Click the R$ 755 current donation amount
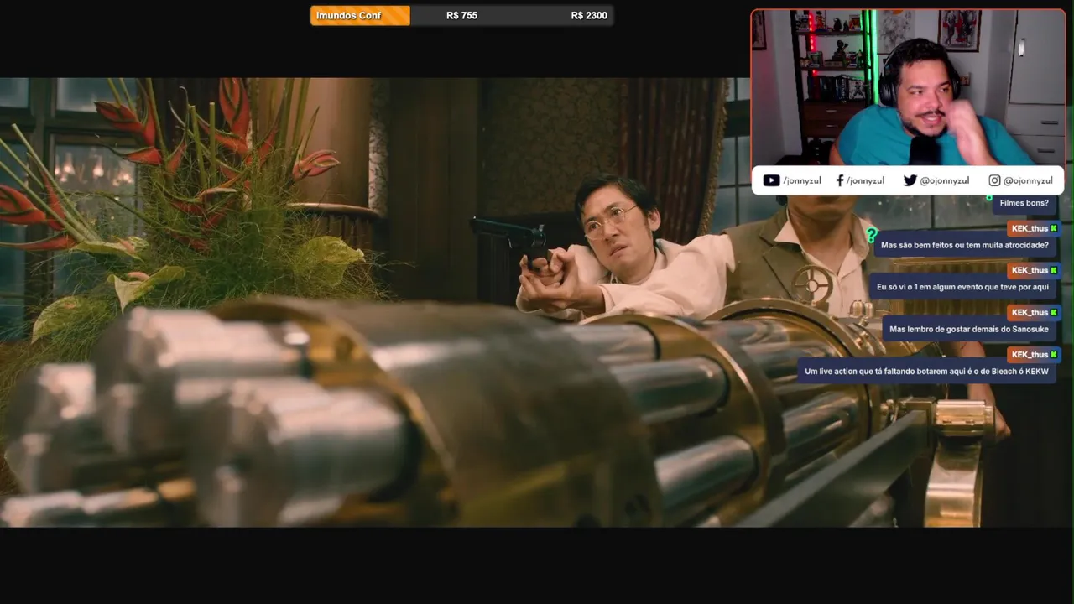 461,15
